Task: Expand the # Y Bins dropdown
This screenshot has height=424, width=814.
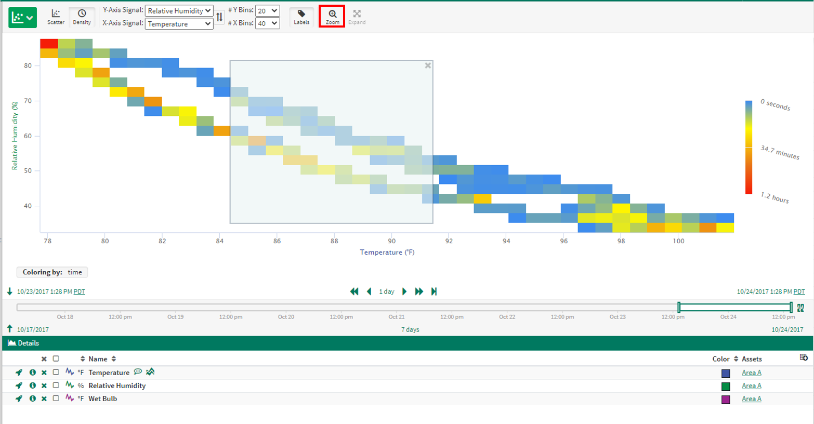Action: click(267, 10)
